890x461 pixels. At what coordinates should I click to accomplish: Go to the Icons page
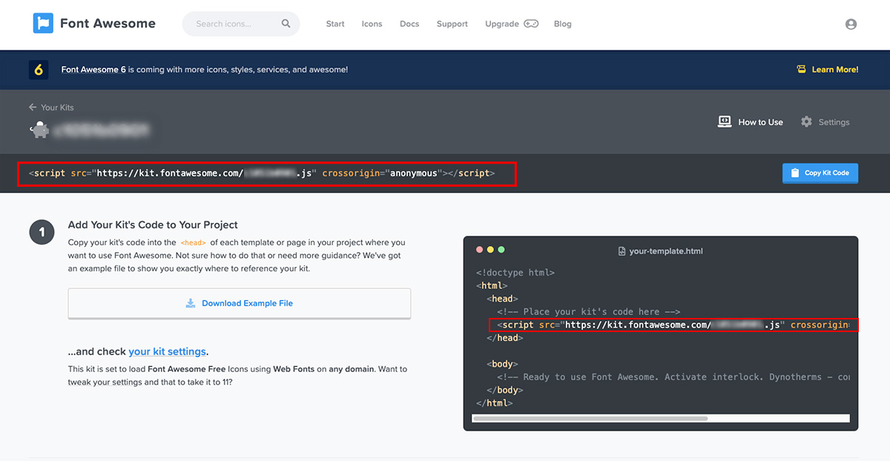[372, 24]
